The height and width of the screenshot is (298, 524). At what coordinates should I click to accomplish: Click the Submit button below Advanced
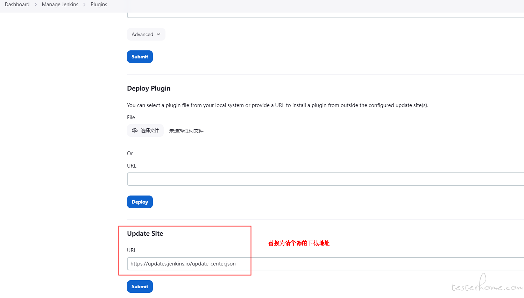140,57
